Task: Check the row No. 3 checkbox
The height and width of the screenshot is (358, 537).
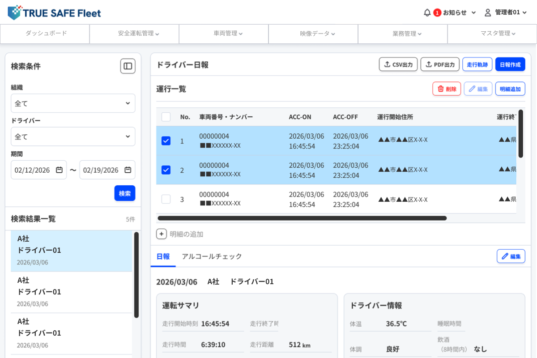Action: [166, 199]
